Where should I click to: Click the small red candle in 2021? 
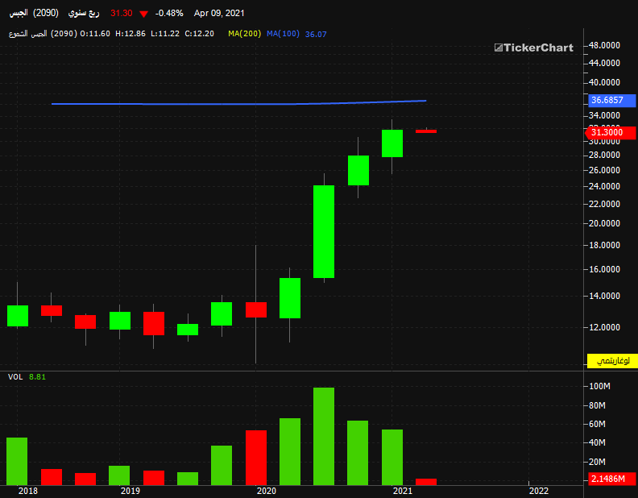pyautogui.click(x=426, y=131)
